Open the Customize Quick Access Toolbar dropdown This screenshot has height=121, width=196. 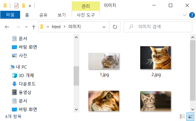tap(30, 6)
